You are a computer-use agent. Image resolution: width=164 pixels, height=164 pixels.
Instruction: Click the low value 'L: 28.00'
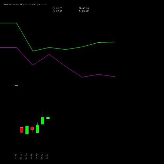tap(84, 11)
